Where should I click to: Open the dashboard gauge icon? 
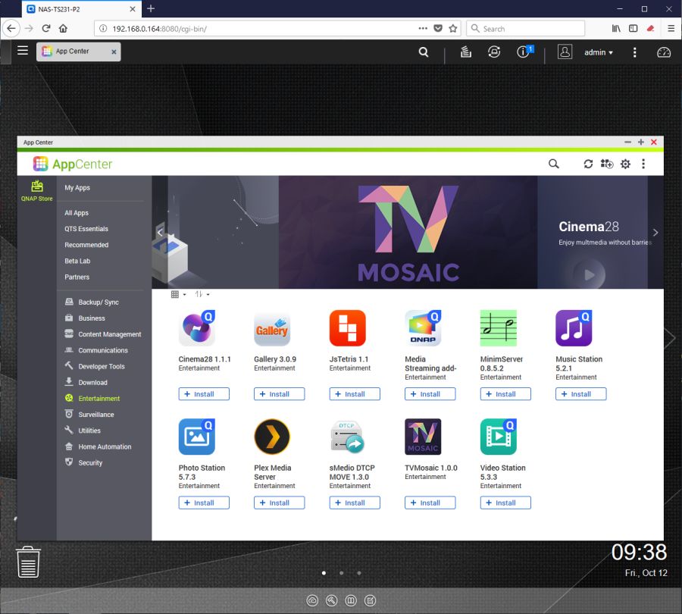(663, 52)
